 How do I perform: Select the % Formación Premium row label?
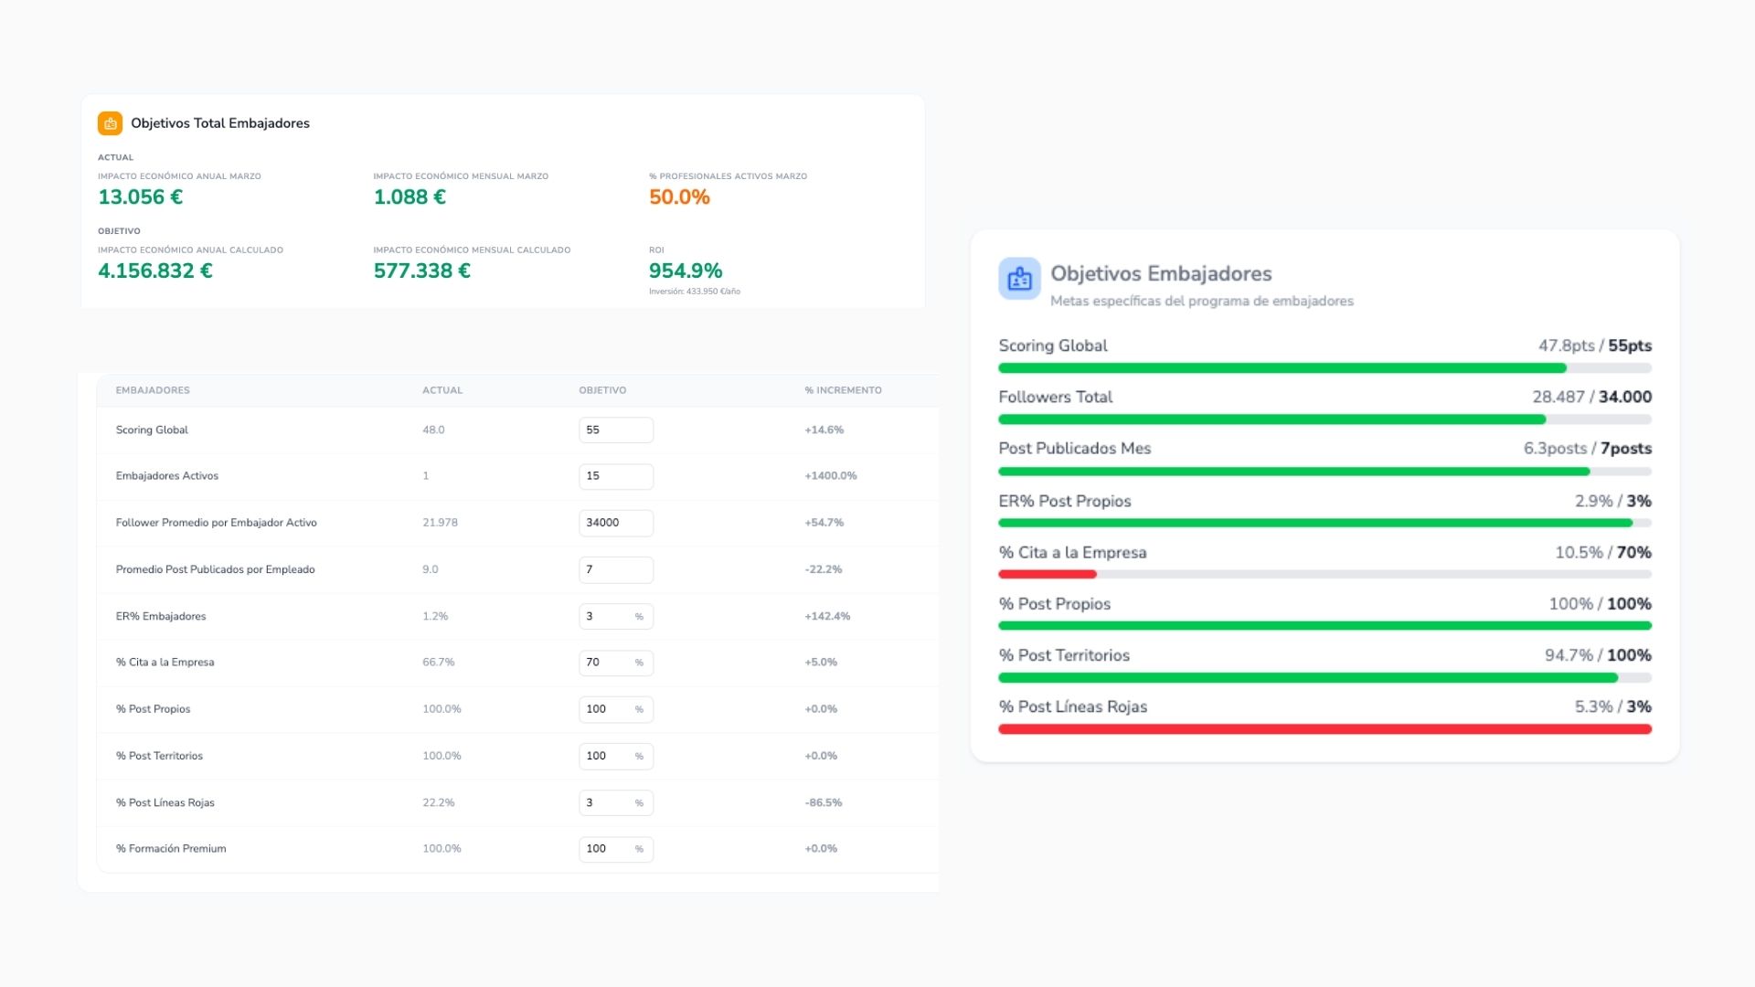(x=171, y=849)
